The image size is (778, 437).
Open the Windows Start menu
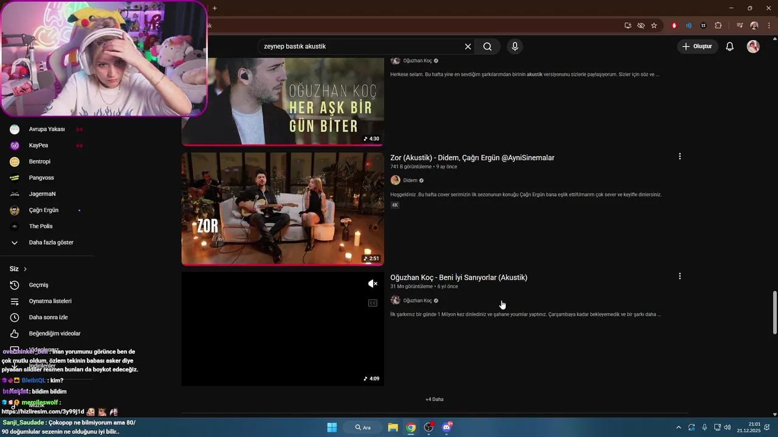pos(332,427)
